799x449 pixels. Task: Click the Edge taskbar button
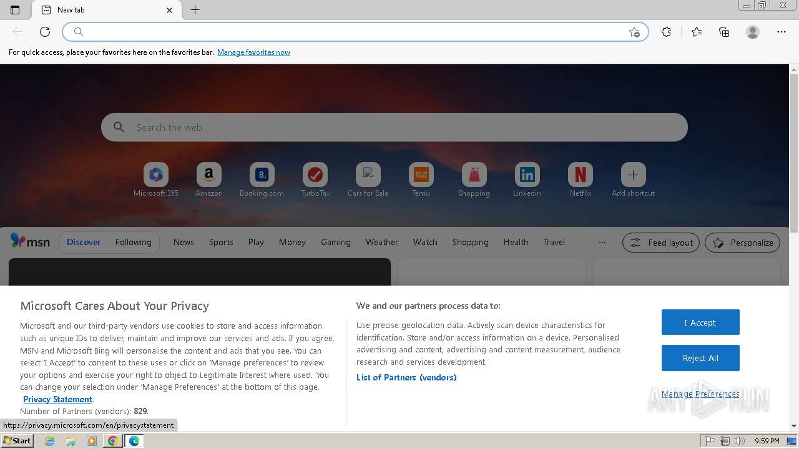134,441
